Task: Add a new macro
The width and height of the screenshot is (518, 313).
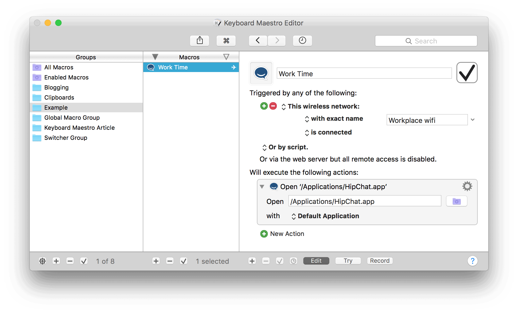Action: pyautogui.click(x=156, y=261)
